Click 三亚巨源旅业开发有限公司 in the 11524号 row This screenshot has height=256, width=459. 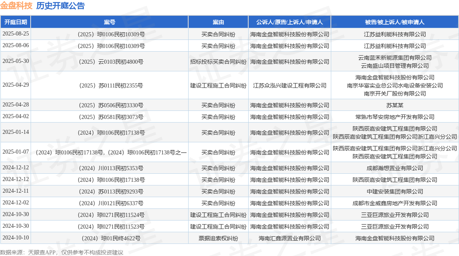pos(395,215)
